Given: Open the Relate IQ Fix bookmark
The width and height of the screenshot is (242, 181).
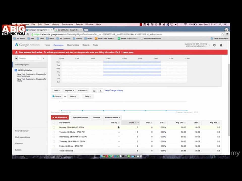Looking at the screenshot, I should point(128,38).
